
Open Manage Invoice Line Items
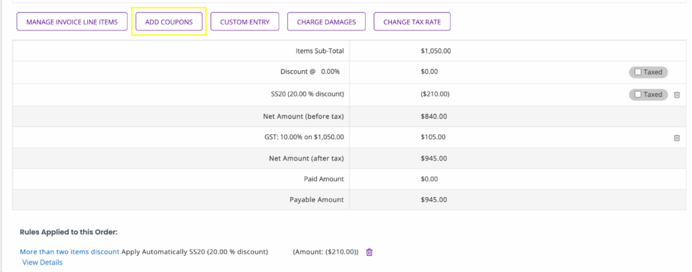72,22
